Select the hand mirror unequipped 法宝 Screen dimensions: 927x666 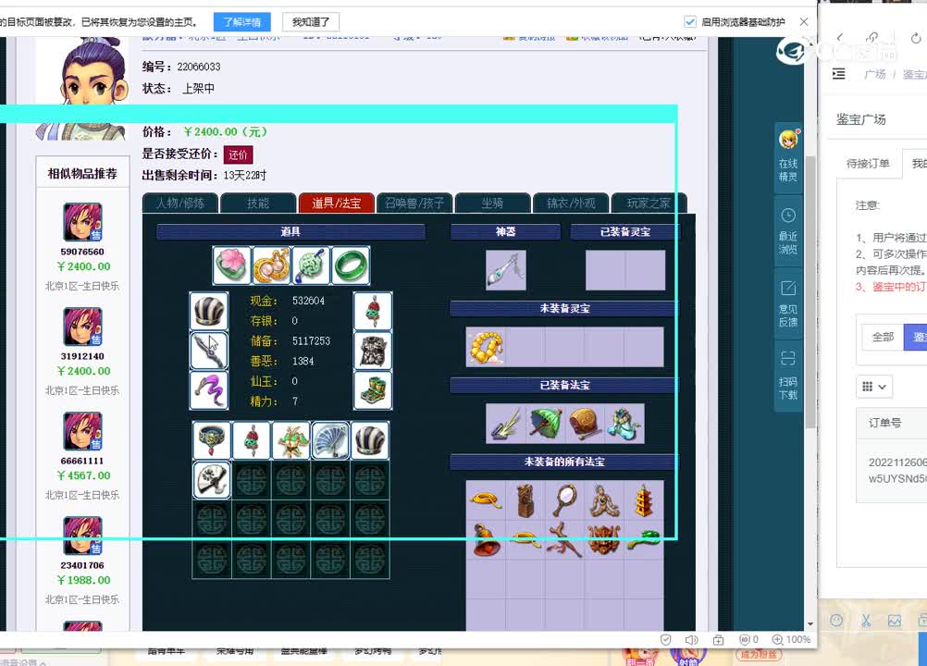coord(564,499)
